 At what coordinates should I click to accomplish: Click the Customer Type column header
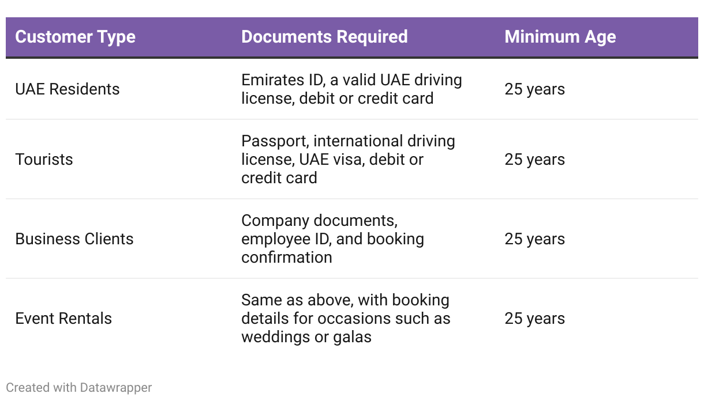75,37
